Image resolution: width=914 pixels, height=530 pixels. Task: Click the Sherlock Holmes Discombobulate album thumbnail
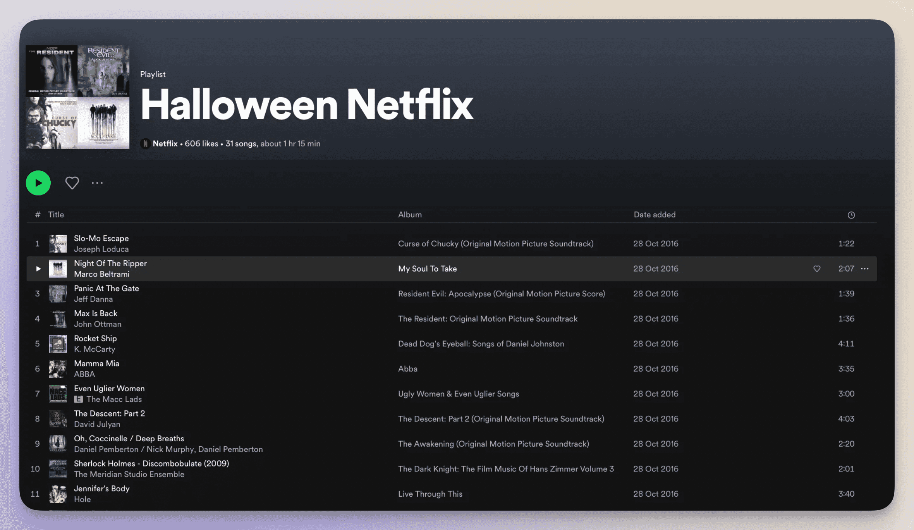click(x=58, y=469)
